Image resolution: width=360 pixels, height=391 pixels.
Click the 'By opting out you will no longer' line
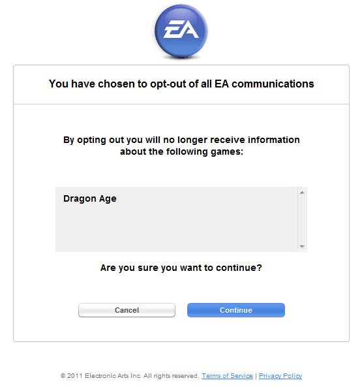(181, 140)
